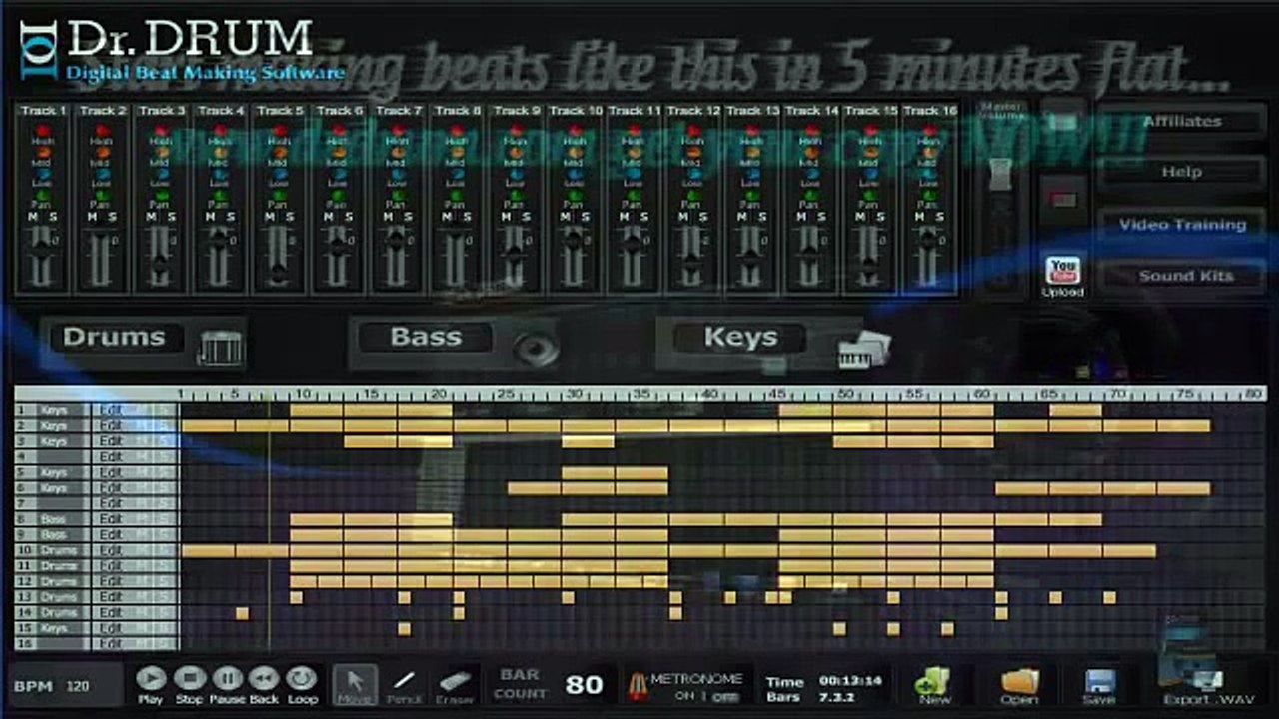This screenshot has height=719, width=1279.
Task: Click Track 2 volume fader
Action: (102, 256)
